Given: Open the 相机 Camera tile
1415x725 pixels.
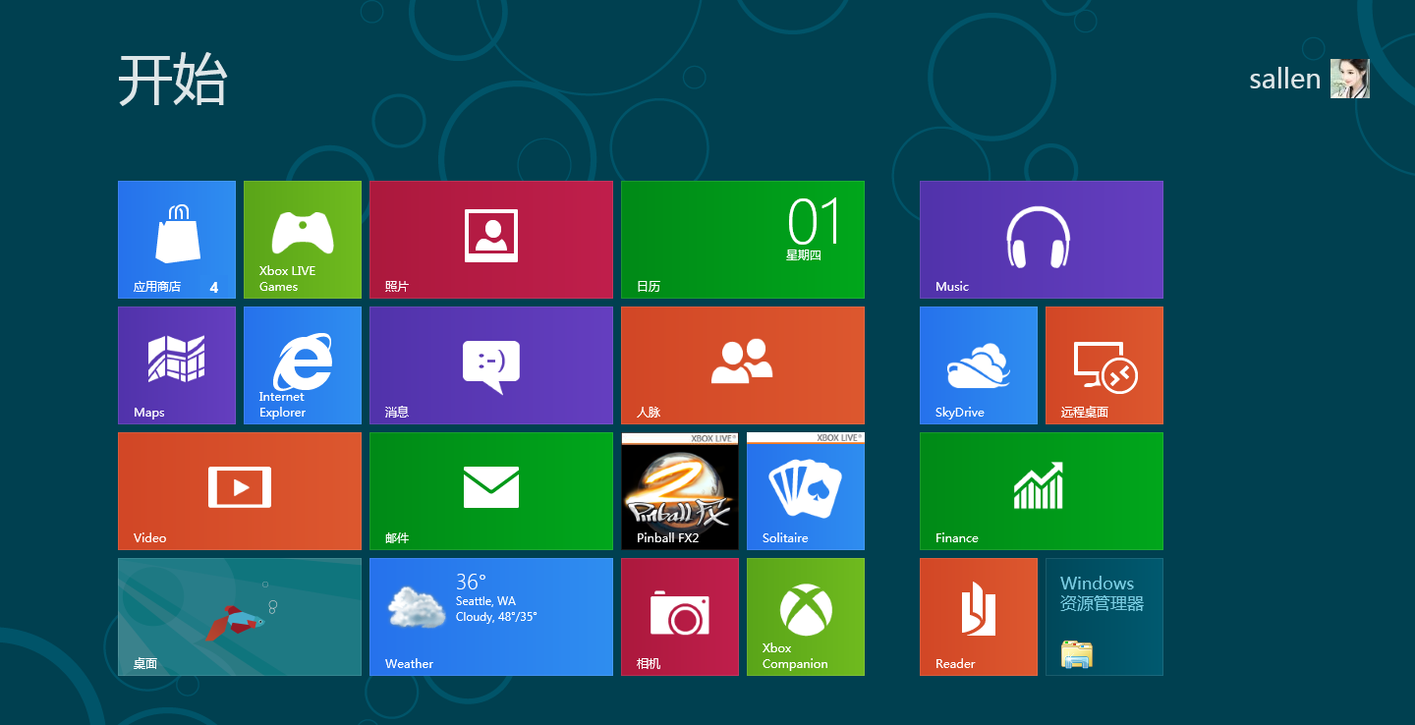Looking at the screenshot, I should (680, 617).
